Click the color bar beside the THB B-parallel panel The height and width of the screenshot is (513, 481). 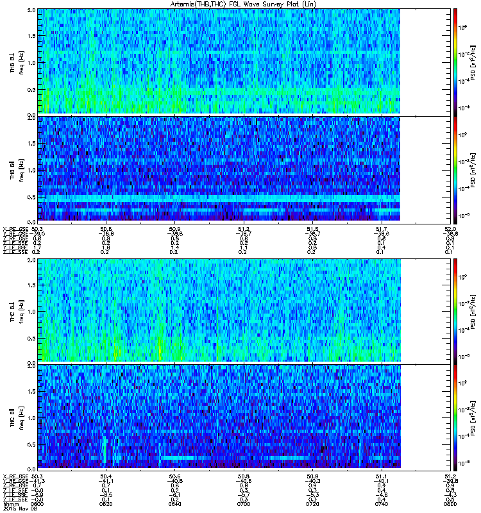(x=455, y=170)
